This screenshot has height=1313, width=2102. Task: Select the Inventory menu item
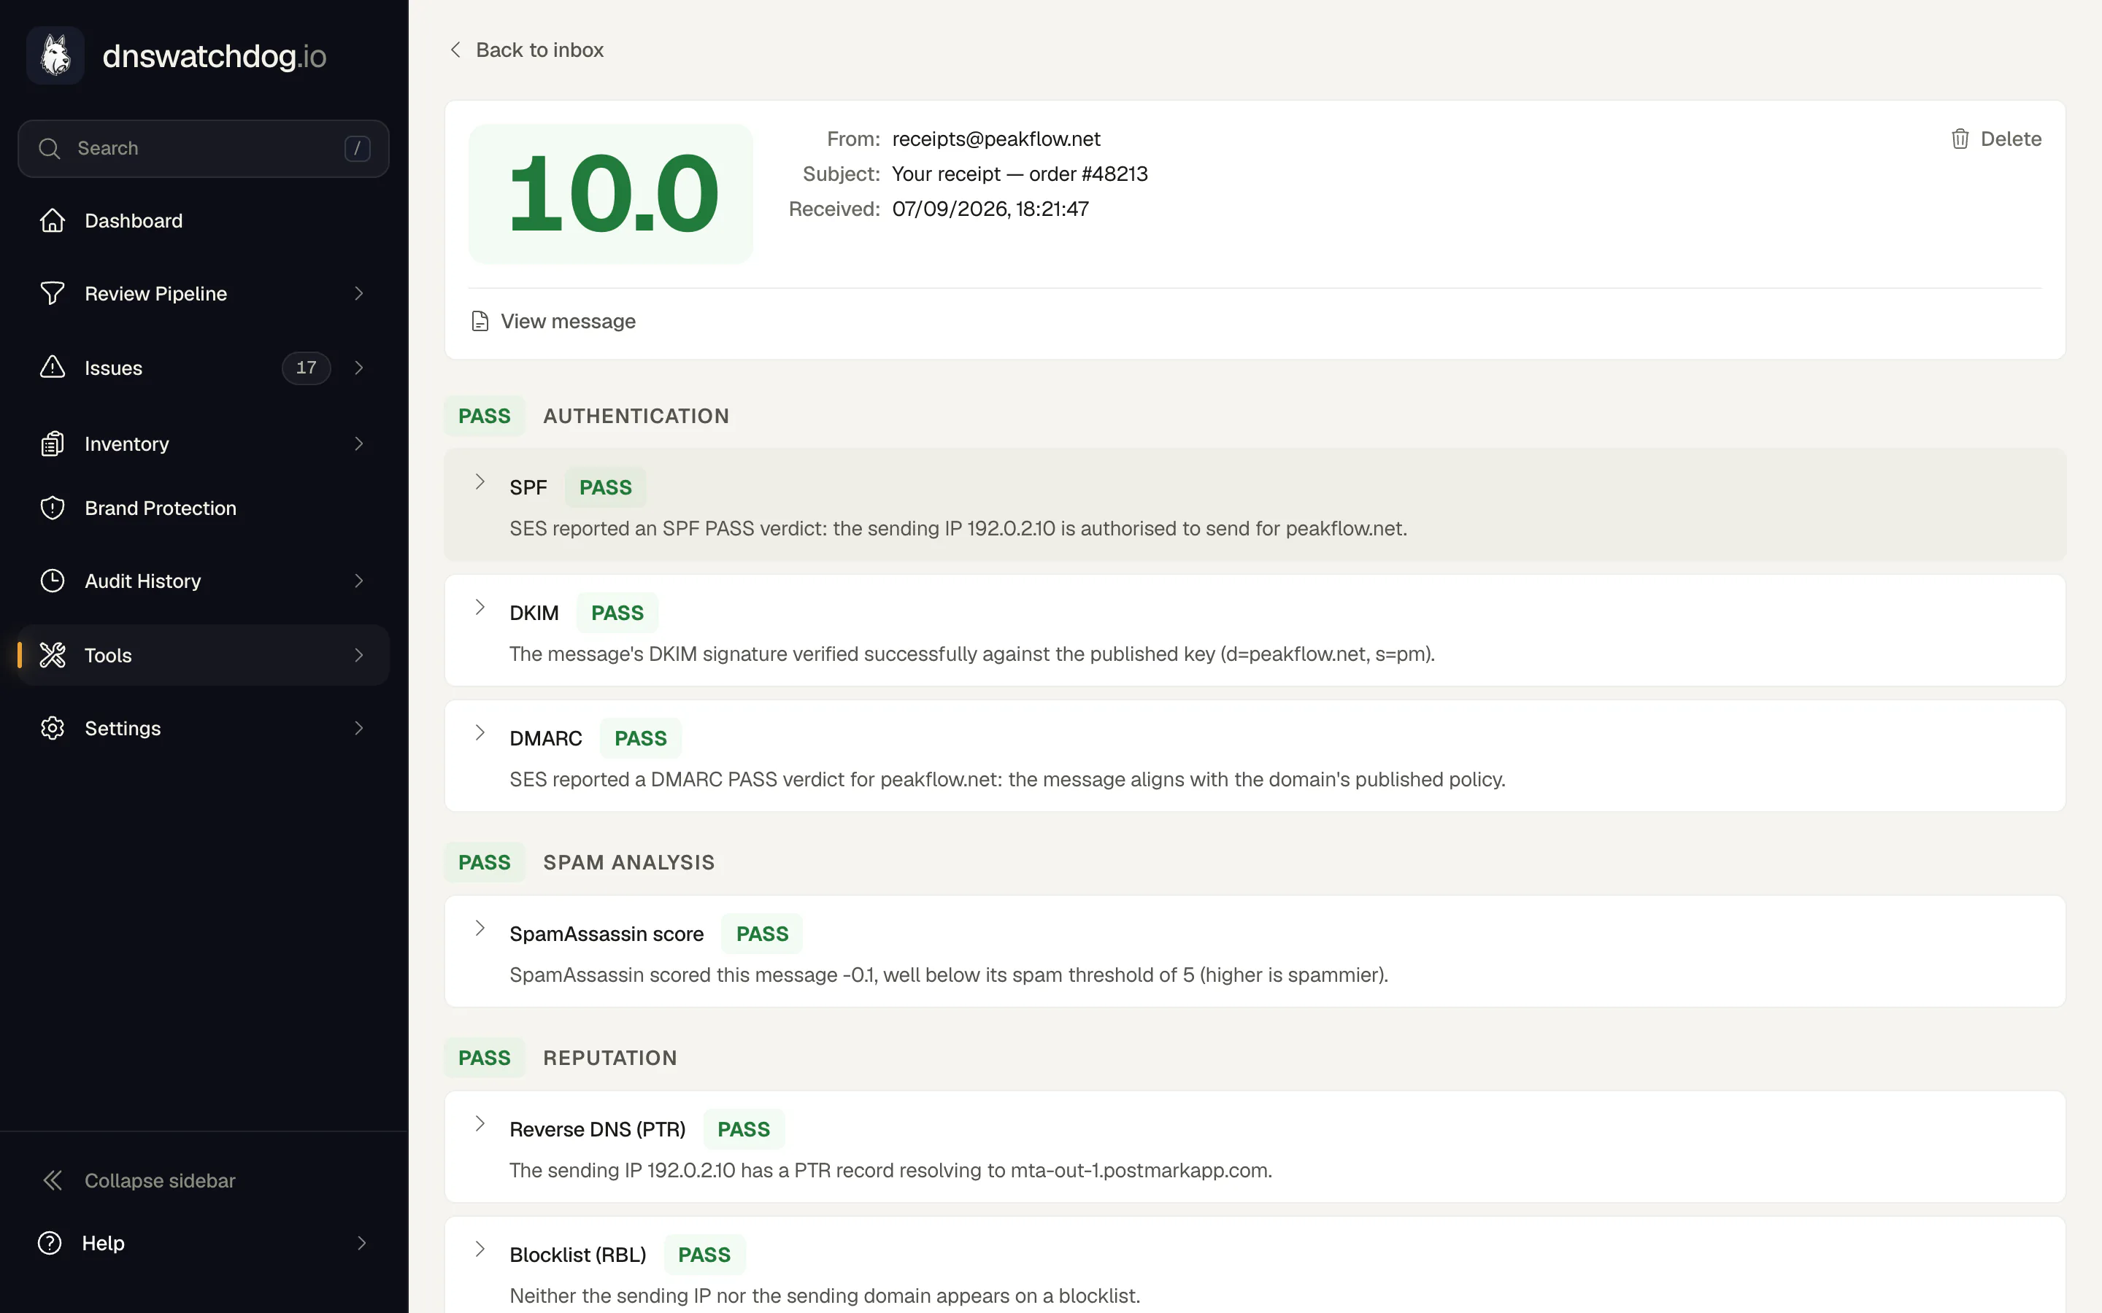203,444
